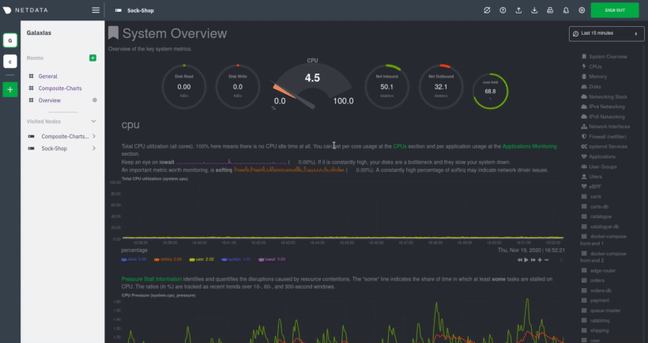
Task: Toggle the softirq dimension in CPU legend
Action: coord(168,259)
